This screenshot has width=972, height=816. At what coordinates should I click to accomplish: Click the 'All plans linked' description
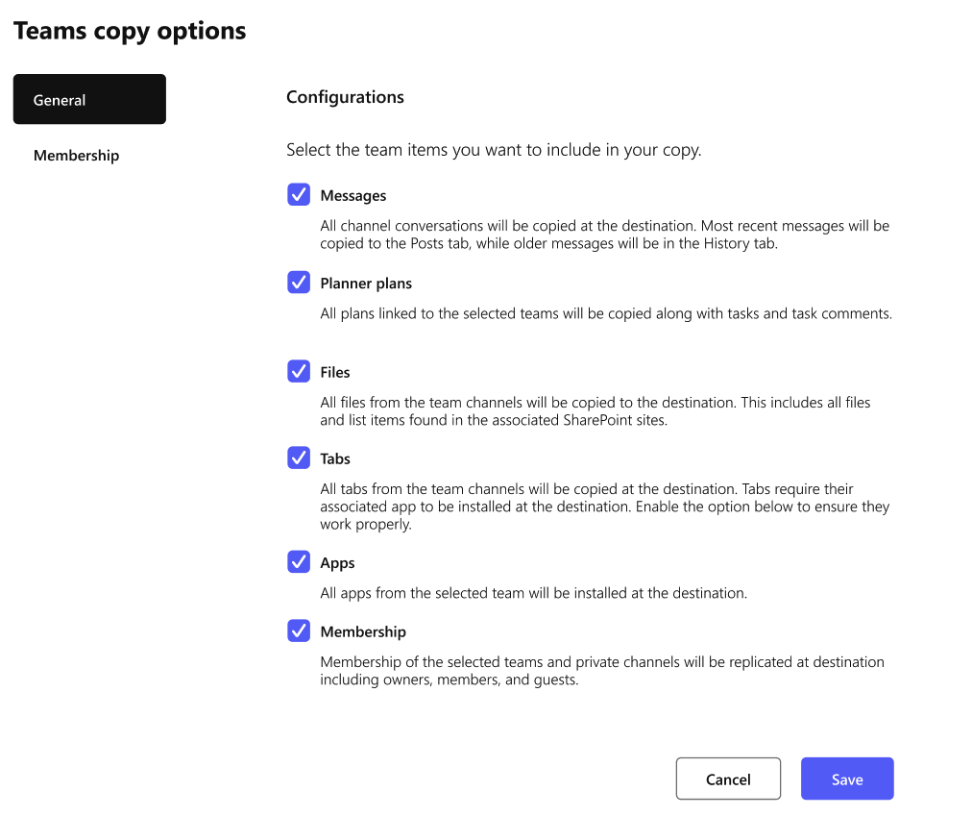pos(606,314)
